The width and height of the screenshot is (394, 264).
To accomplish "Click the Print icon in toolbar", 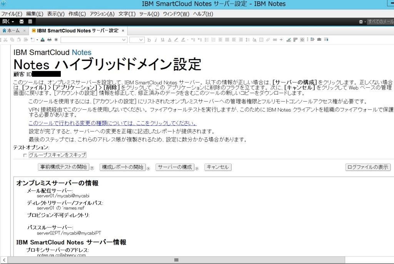I will point(50,40).
